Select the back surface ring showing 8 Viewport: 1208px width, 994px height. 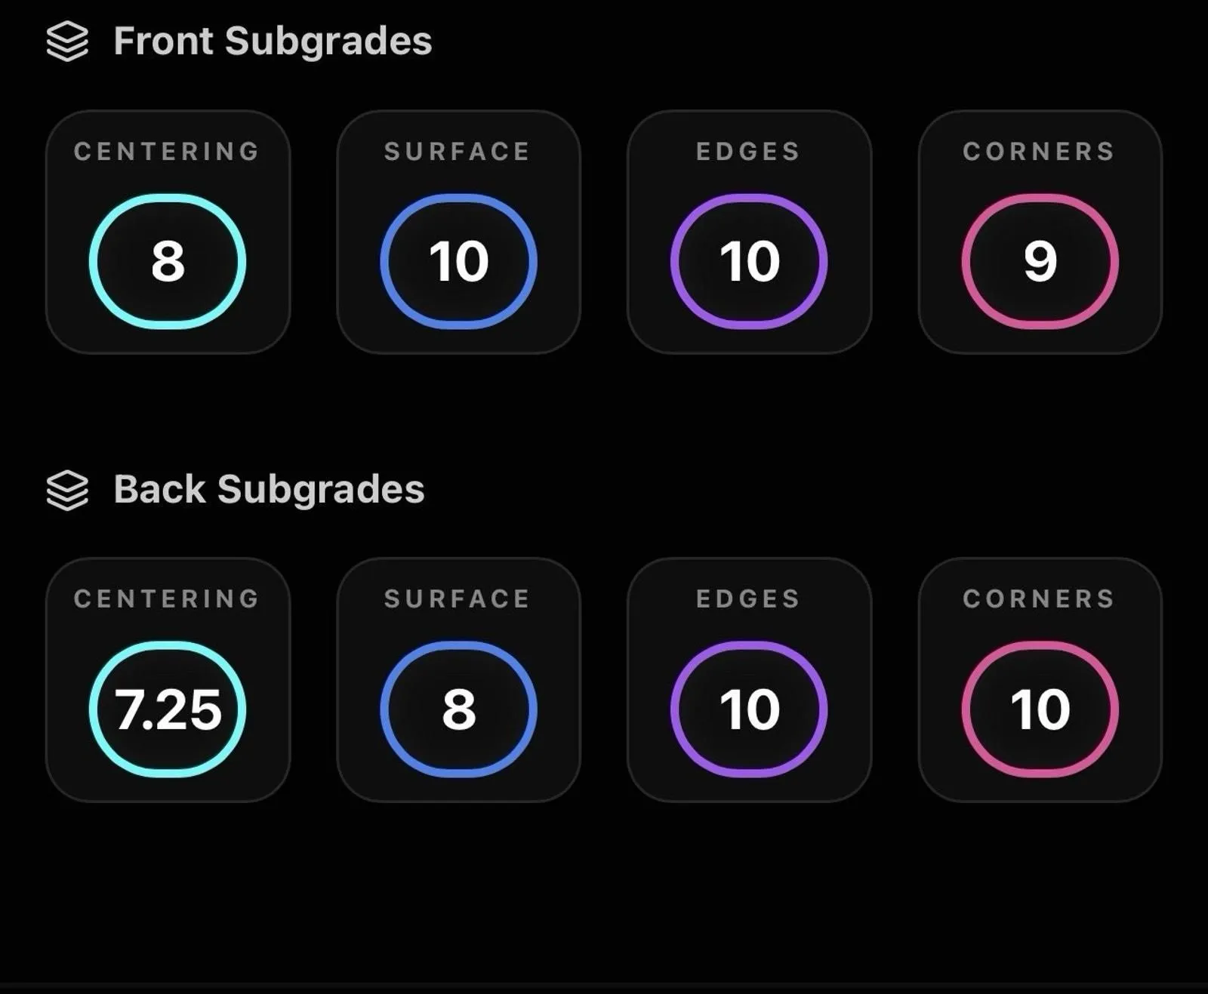tap(458, 709)
